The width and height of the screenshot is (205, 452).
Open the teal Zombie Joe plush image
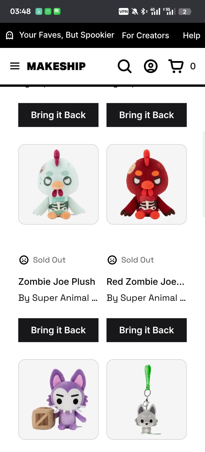[58, 184]
